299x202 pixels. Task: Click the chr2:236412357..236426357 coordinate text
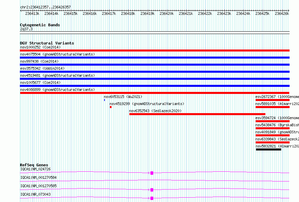click(45, 7)
